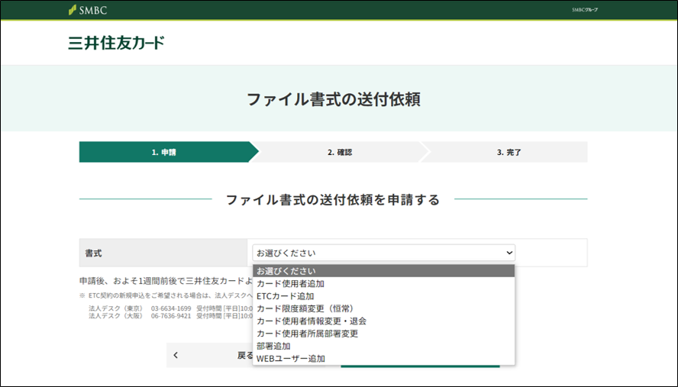Viewport: 678px width, 387px height.
Task: Open the SMBCグループ link
Action: click(x=585, y=10)
